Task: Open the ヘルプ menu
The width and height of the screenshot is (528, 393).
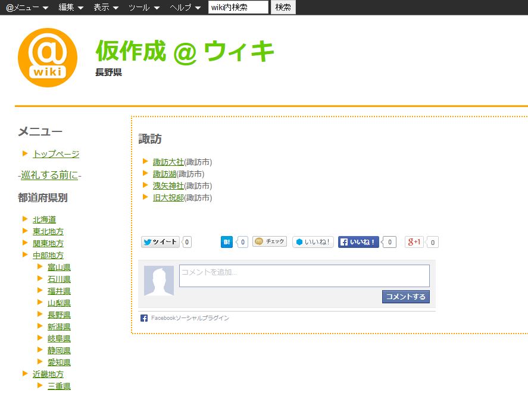Action: tap(185, 7)
